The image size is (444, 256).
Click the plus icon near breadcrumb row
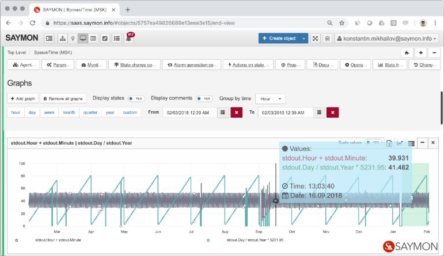[x=421, y=53]
